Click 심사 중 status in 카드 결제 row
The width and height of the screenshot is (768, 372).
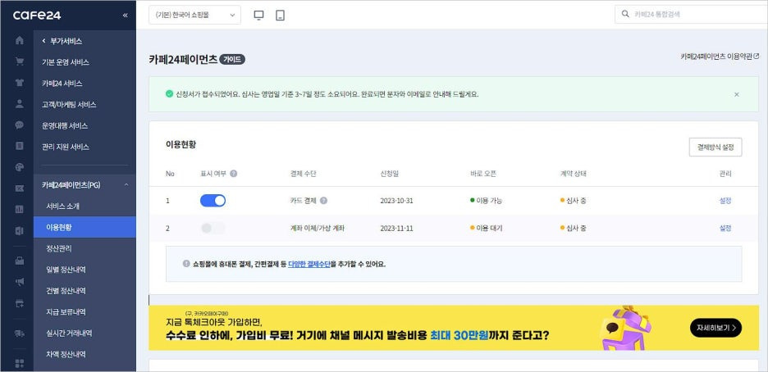(576, 201)
